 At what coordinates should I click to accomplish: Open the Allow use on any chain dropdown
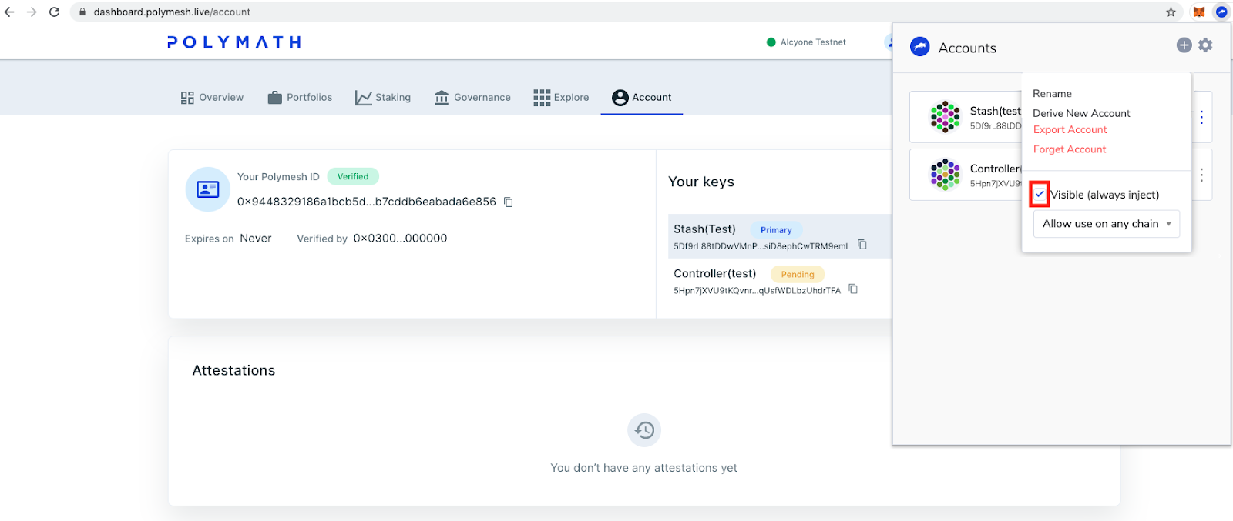point(1107,224)
